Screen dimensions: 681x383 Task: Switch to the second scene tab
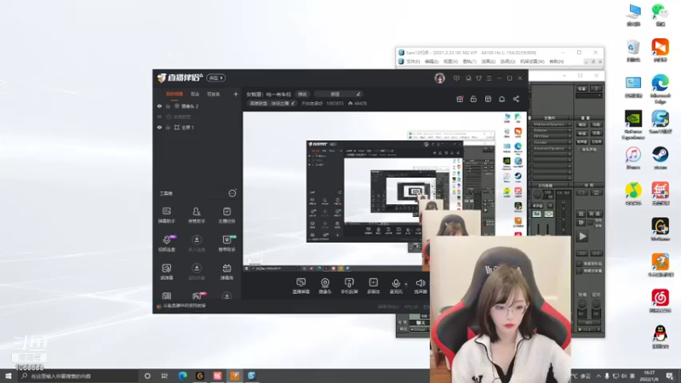click(x=195, y=94)
